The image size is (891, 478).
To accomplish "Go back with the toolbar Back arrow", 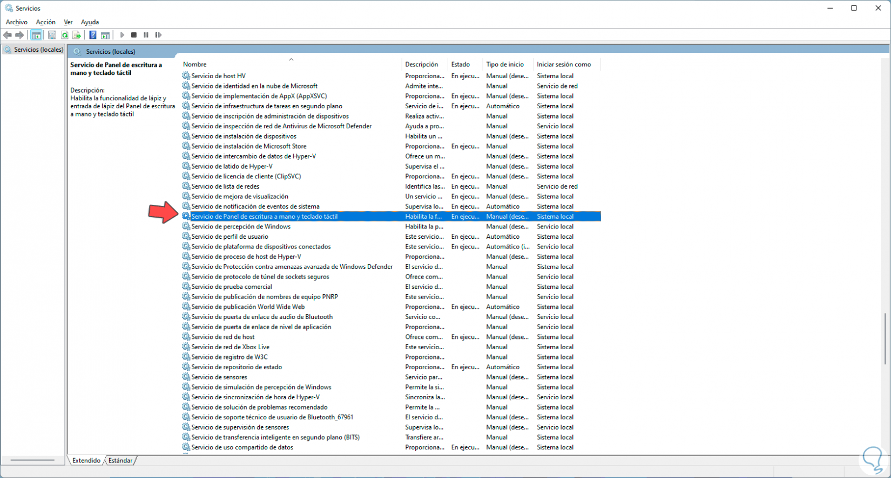I will coord(8,35).
